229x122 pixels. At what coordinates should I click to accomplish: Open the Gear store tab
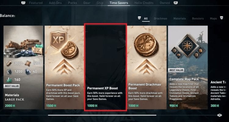(87, 3)
